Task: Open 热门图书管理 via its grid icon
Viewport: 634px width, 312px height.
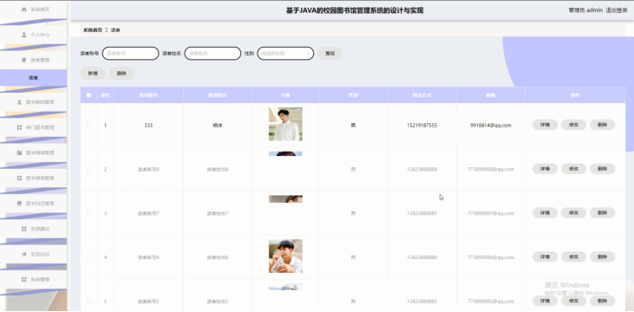Action: (19, 127)
